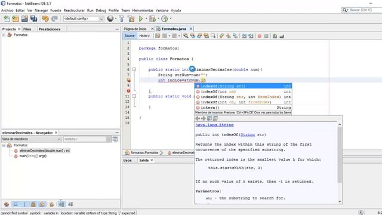
Task: Click the Find Previous Occurrence icon
Action: (193, 36)
